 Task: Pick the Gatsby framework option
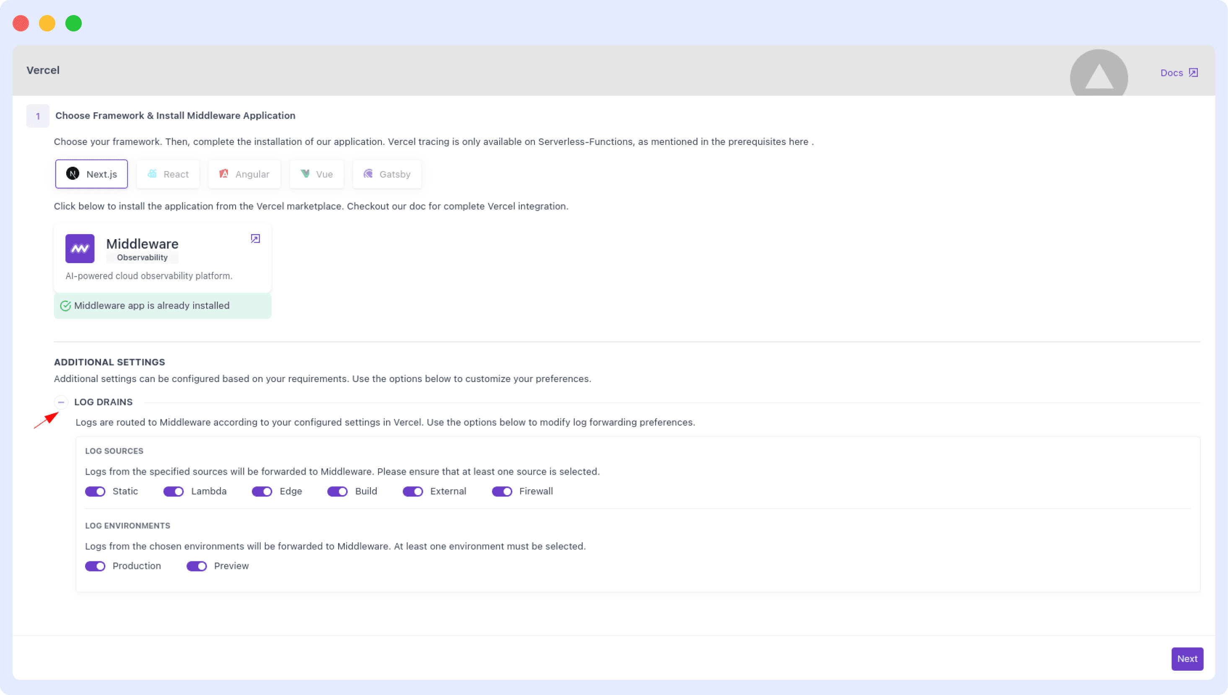tap(387, 174)
